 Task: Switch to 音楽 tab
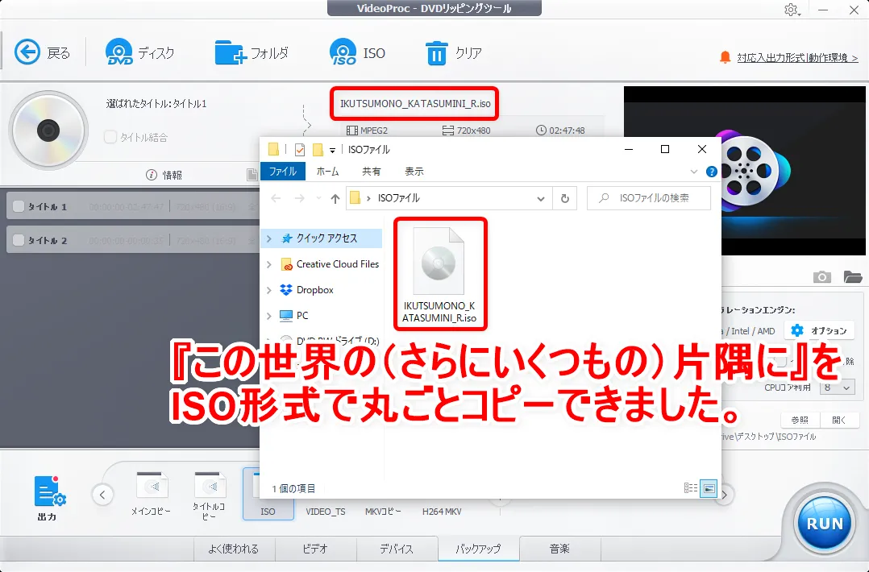click(x=559, y=548)
